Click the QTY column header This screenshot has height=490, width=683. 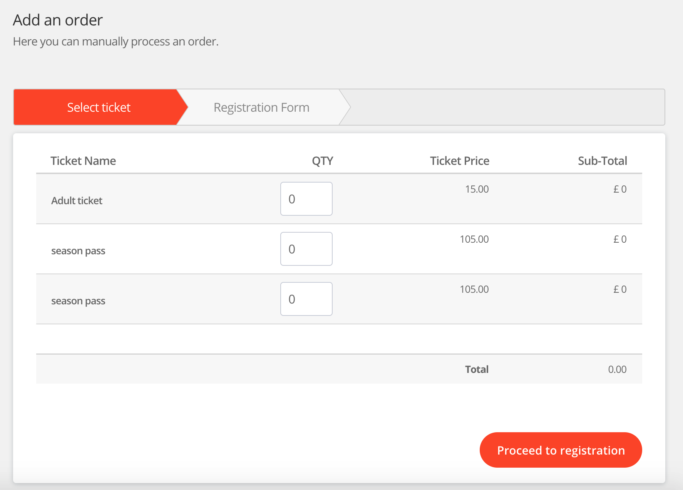point(322,161)
